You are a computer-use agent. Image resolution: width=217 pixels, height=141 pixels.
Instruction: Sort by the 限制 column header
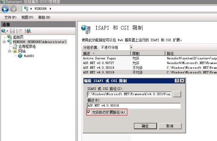click(x=148, y=53)
